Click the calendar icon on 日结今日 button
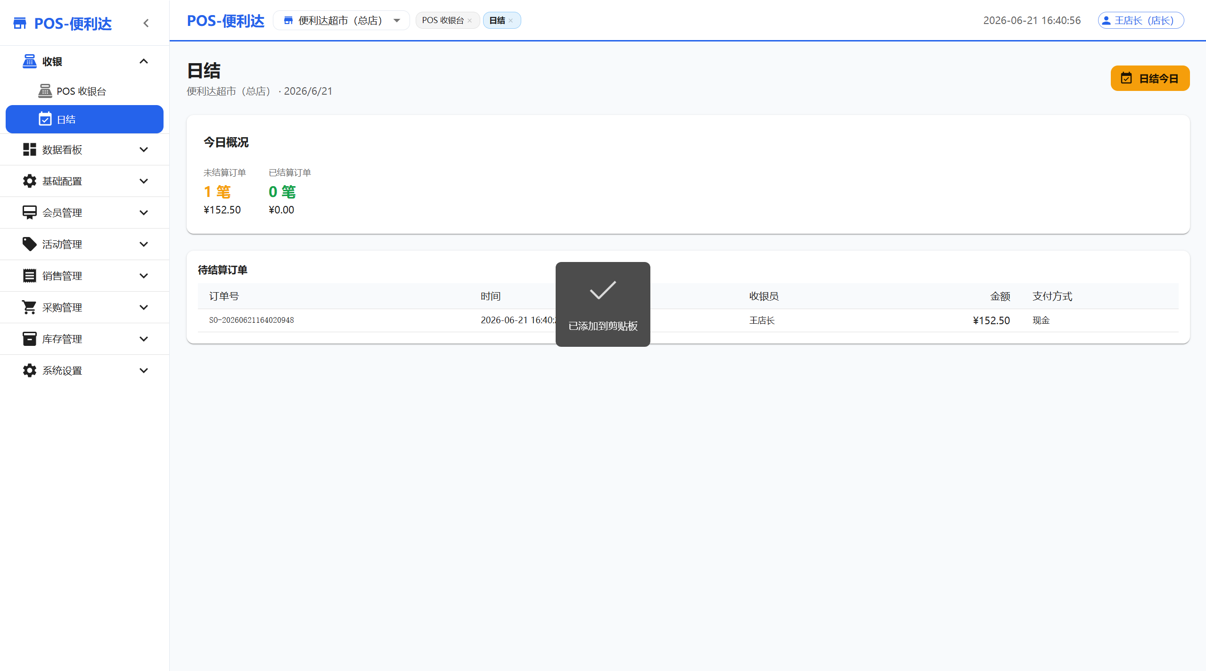This screenshot has width=1206, height=671. tap(1126, 78)
